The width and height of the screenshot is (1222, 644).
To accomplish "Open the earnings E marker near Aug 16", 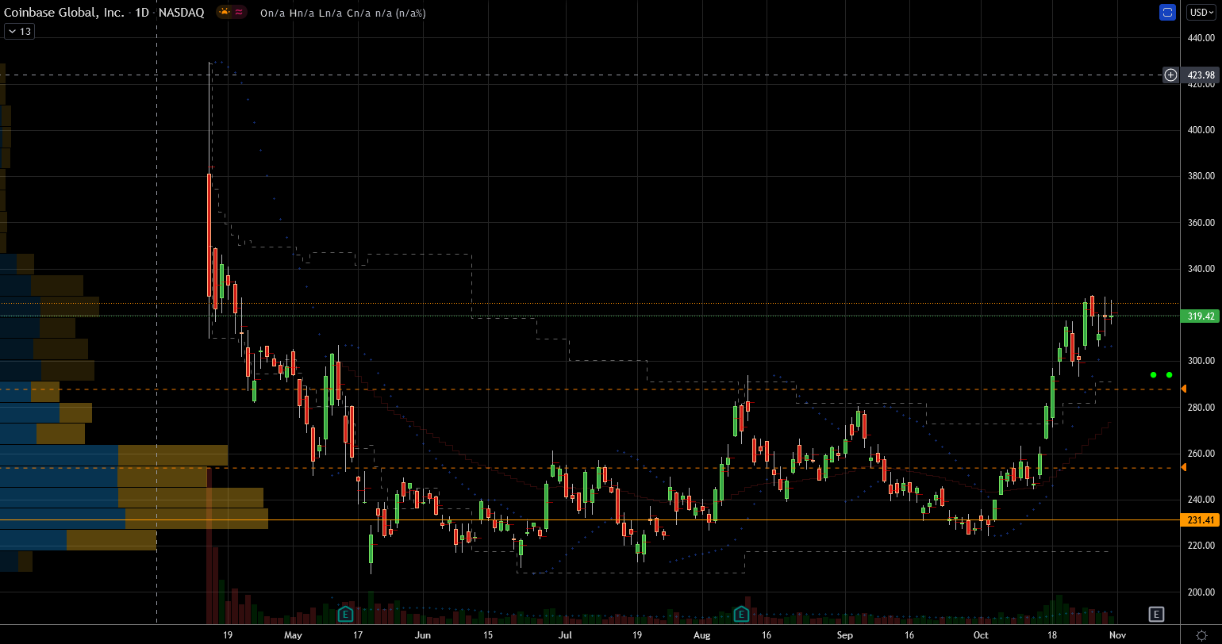I will [742, 614].
